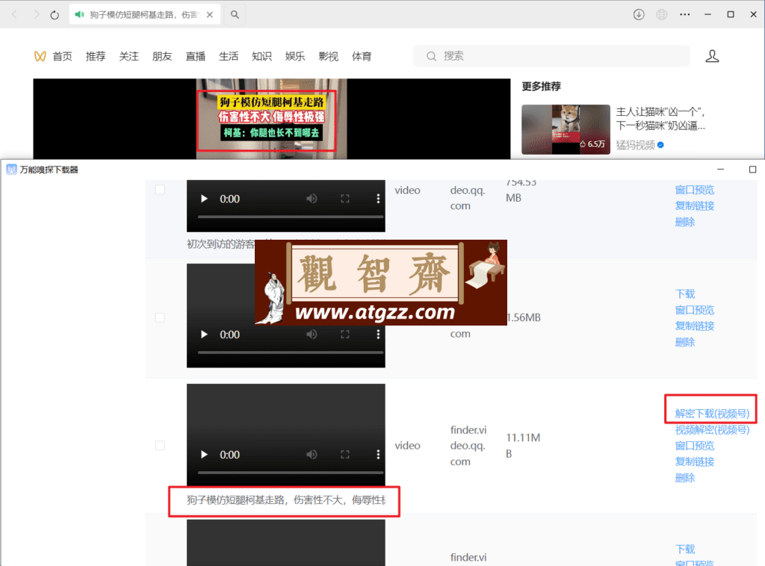
Task: Seek the 1.56MB video progress bar
Action: pos(291,352)
